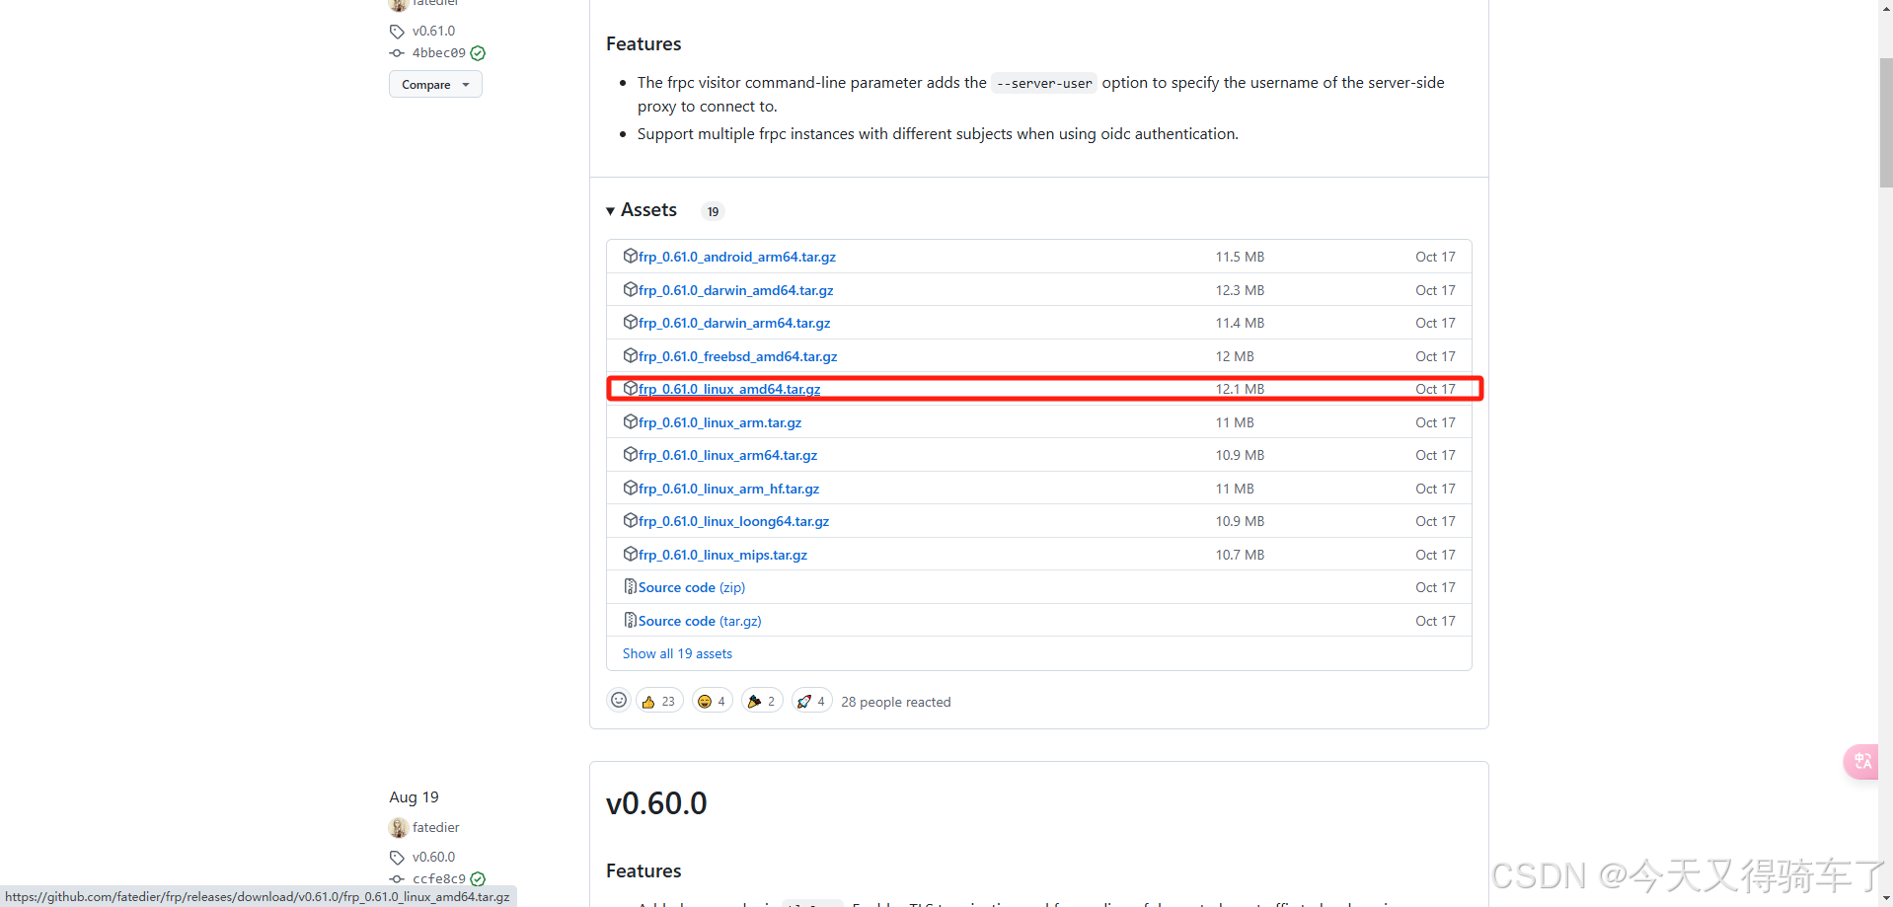1893x907 pixels.
Task: Collapse the Assets disclosure triangle
Action: click(x=611, y=211)
